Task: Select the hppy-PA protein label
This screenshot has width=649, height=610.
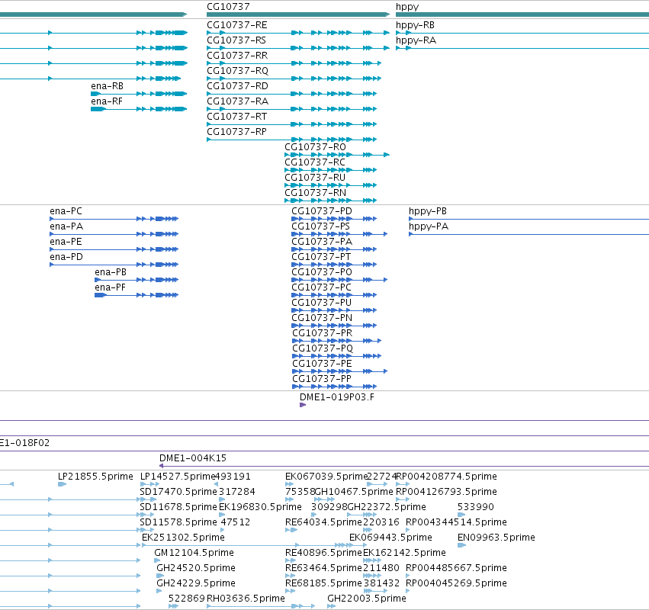Action: tap(429, 226)
